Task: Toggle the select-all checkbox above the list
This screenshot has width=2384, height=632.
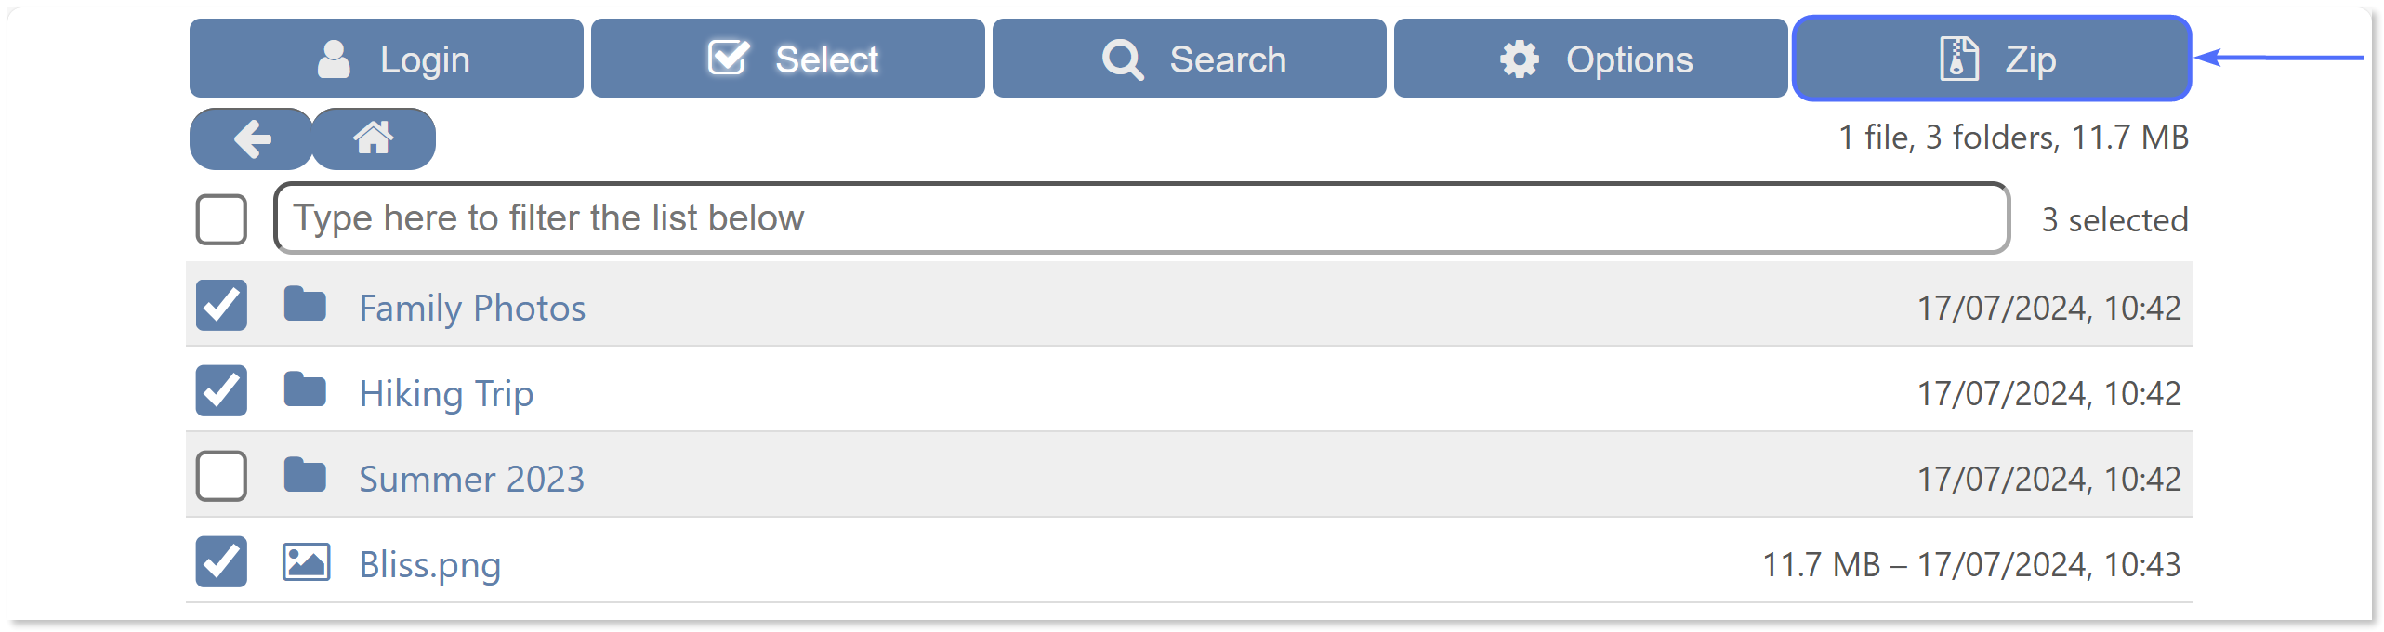Action: [x=220, y=218]
